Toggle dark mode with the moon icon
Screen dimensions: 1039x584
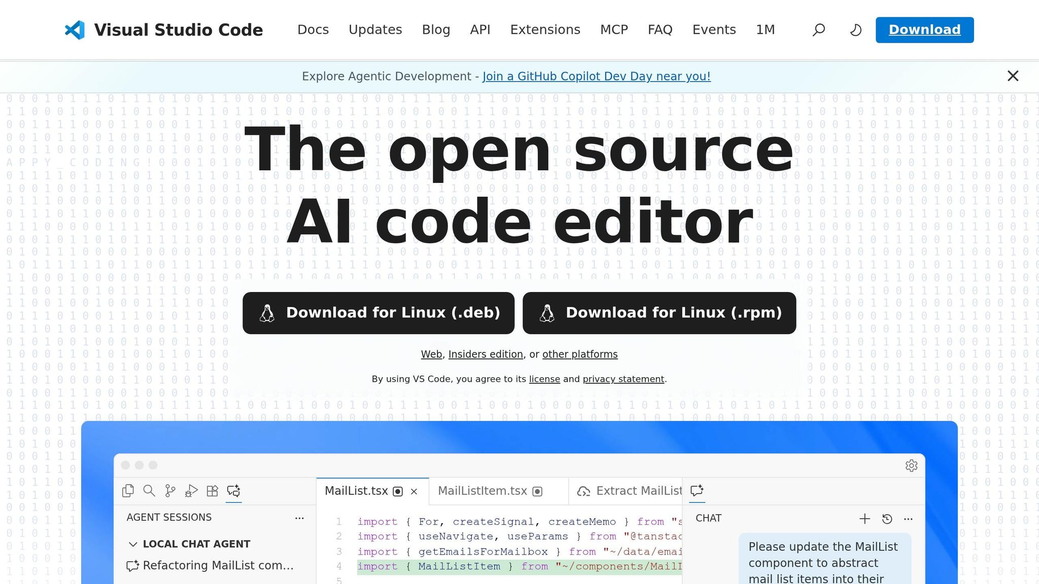coord(855,30)
